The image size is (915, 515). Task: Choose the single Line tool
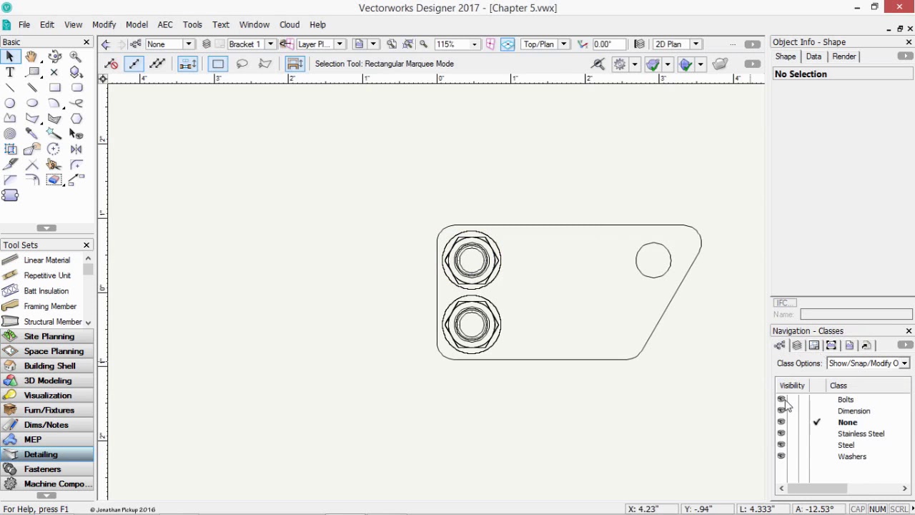point(10,88)
